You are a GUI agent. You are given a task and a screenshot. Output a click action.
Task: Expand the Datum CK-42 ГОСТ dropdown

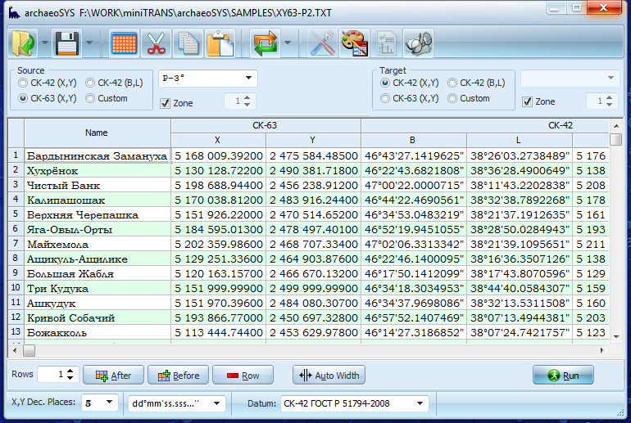(x=353, y=403)
